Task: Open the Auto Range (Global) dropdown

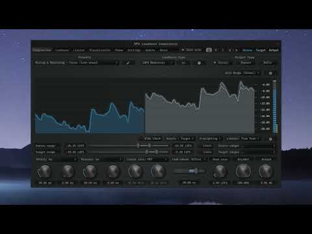Action: tap(242, 73)
